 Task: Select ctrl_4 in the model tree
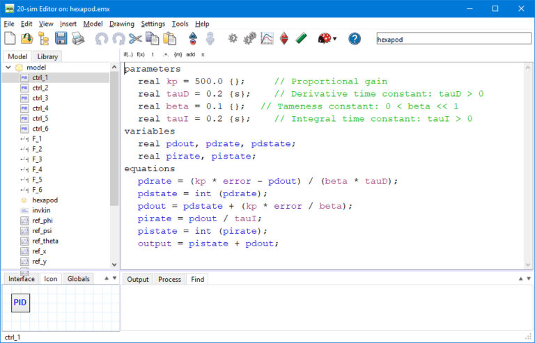[x=40, y=109]
